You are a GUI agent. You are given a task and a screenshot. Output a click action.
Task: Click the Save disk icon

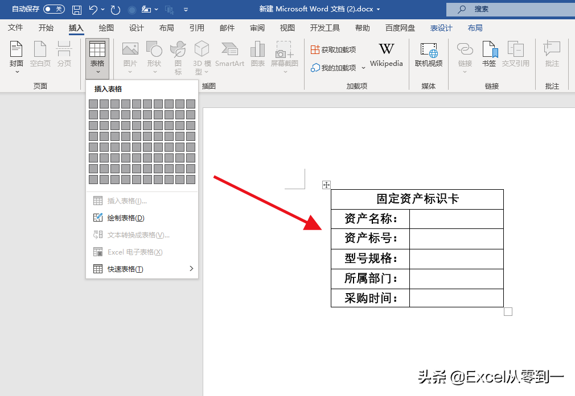pos(77,10)
